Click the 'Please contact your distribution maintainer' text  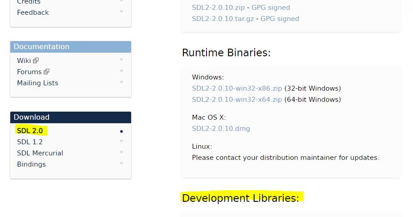click(285, 158)
